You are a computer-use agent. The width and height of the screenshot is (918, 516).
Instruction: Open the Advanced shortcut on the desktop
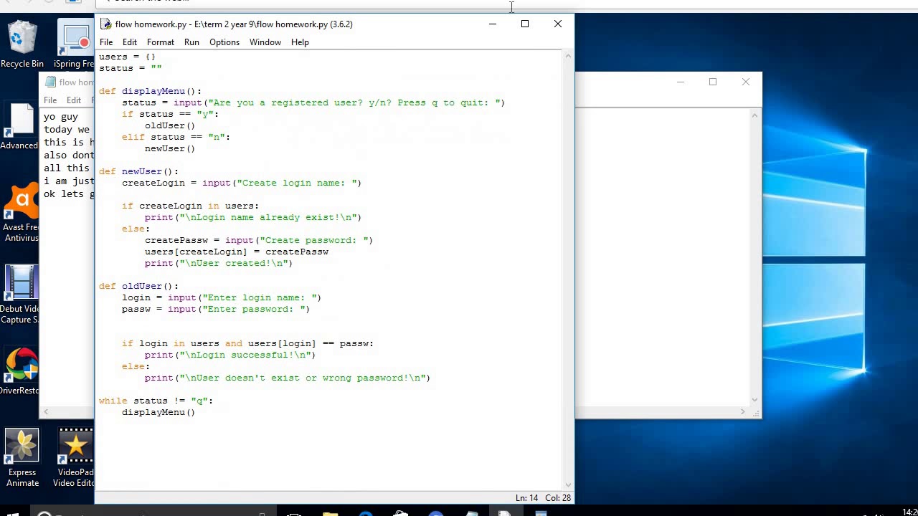click(x=20, y=127)
